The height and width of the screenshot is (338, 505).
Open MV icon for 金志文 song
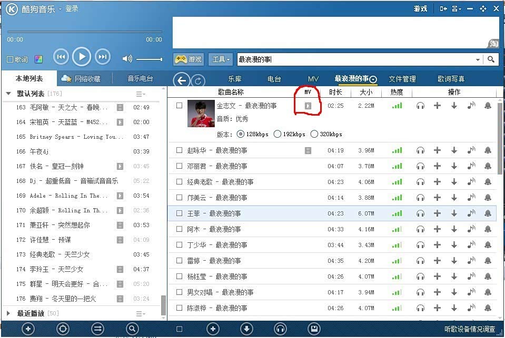tap(308, 106)
